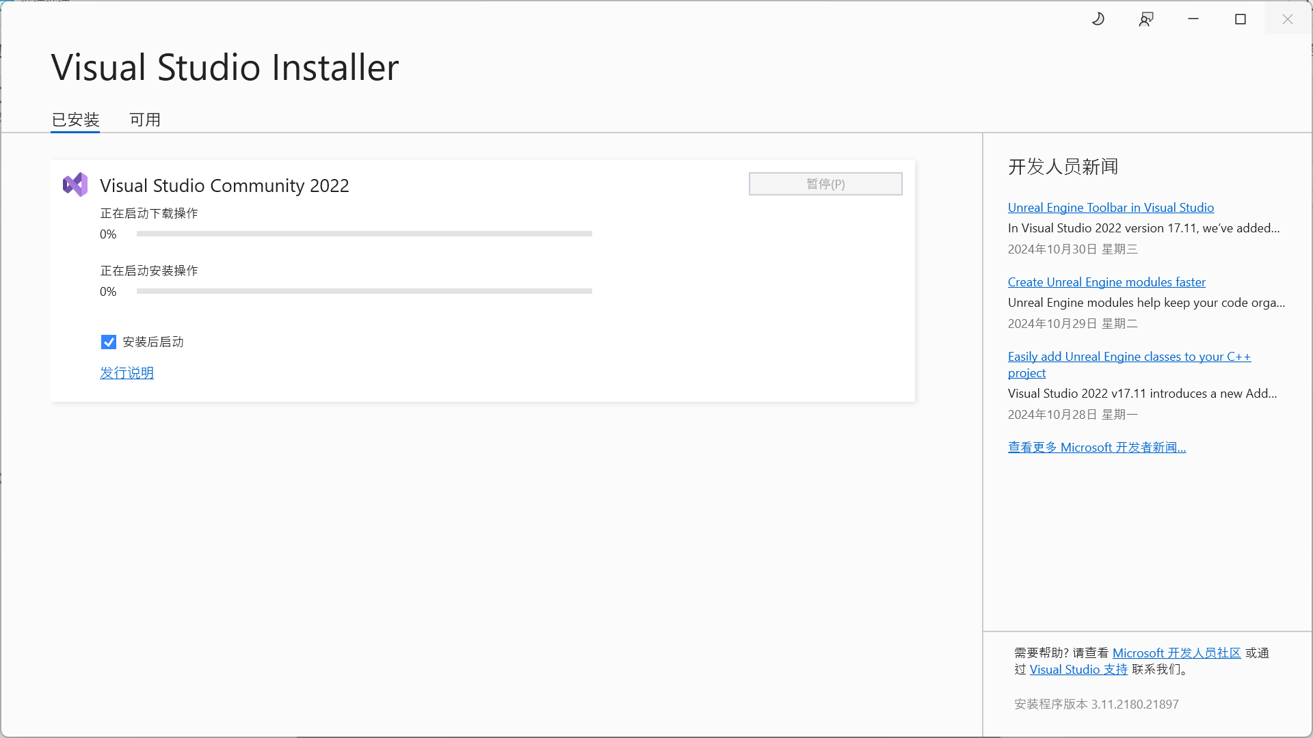
Task: Open the send feedback icon
Action: pos(1146,19)
